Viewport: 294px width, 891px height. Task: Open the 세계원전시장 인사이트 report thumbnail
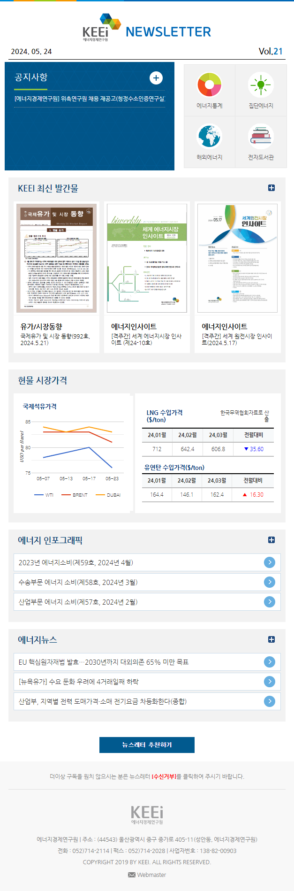click(238, 258)
